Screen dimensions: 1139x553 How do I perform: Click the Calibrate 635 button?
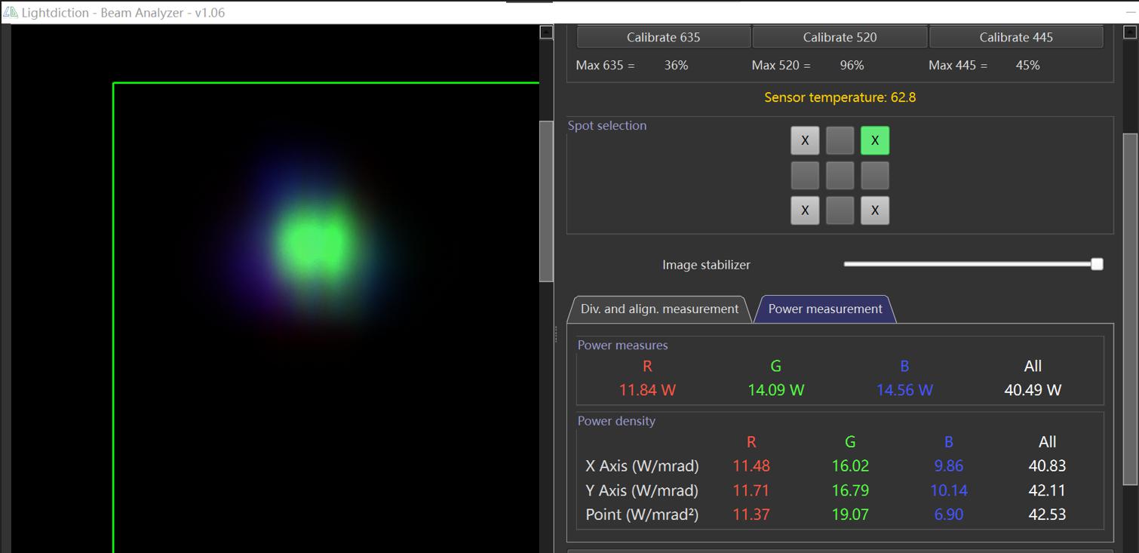point(663,37)
